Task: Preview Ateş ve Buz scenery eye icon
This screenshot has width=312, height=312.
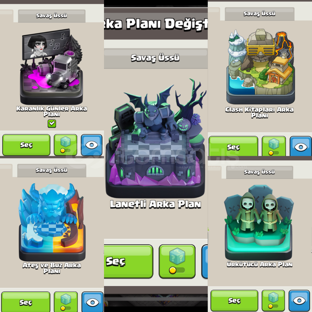Action: click(92, 302)
